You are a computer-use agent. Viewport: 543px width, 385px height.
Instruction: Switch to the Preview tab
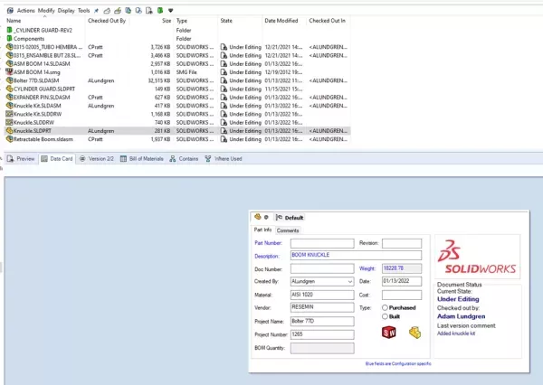coord(21,159)
